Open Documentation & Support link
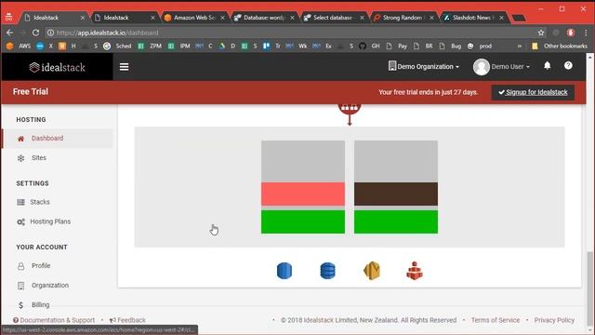The height and width of the screenshot is (335, 595). coord(54,320)
